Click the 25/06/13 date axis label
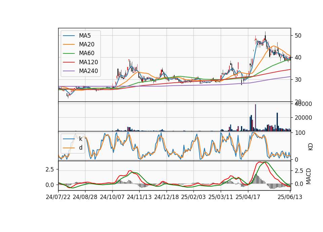 tap(290, 197)
